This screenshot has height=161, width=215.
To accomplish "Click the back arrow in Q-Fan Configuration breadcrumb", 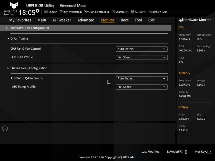I will (x=7, y=28).
